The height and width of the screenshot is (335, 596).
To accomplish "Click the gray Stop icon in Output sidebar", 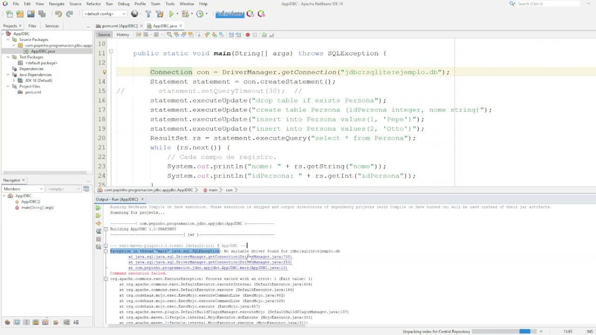I will pos(98,239).
